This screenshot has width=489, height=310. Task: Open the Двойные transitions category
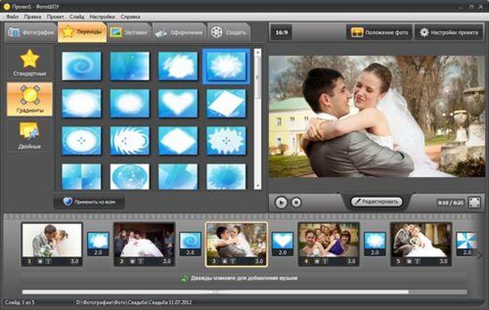click(x=29, y=136)
